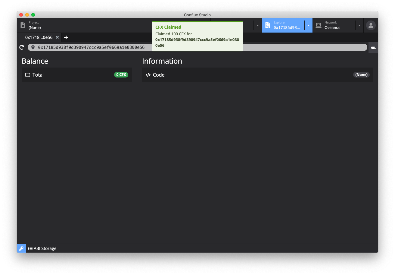
Task: Click the 0 CFX balance badge
Action: click(x=121, y=75)
